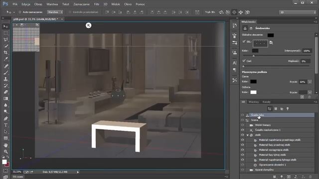The height and width of the screenshot is (179, 319).
Task: Toggle visibility of Światło nieskończone 1
Action: (243, 130)
